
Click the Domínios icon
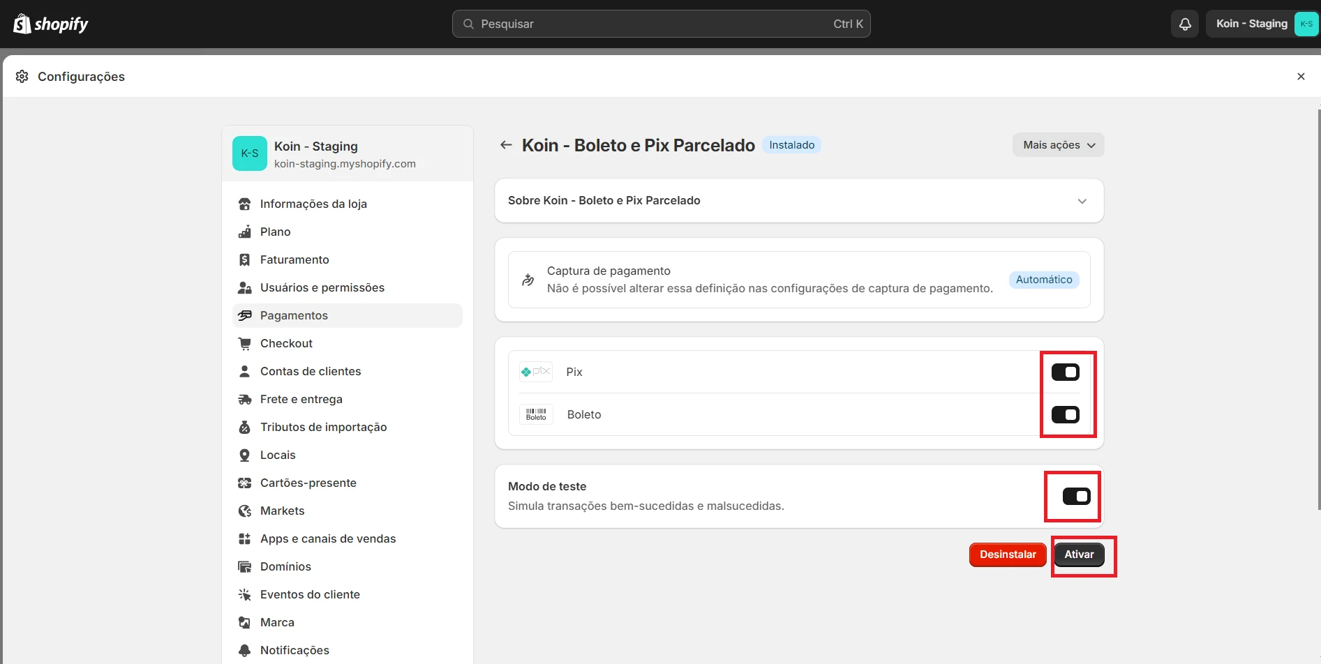coord(244,566)
